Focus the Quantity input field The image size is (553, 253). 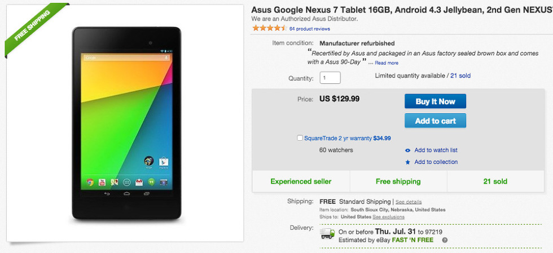[x=330, y=78]
